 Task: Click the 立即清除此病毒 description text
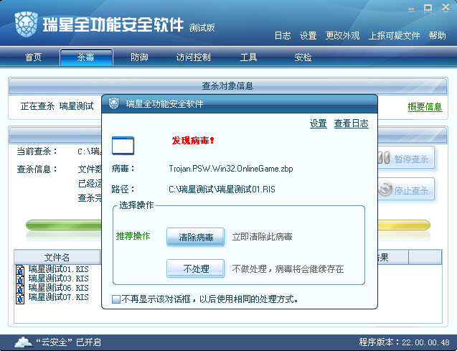(x=262, y=237)
